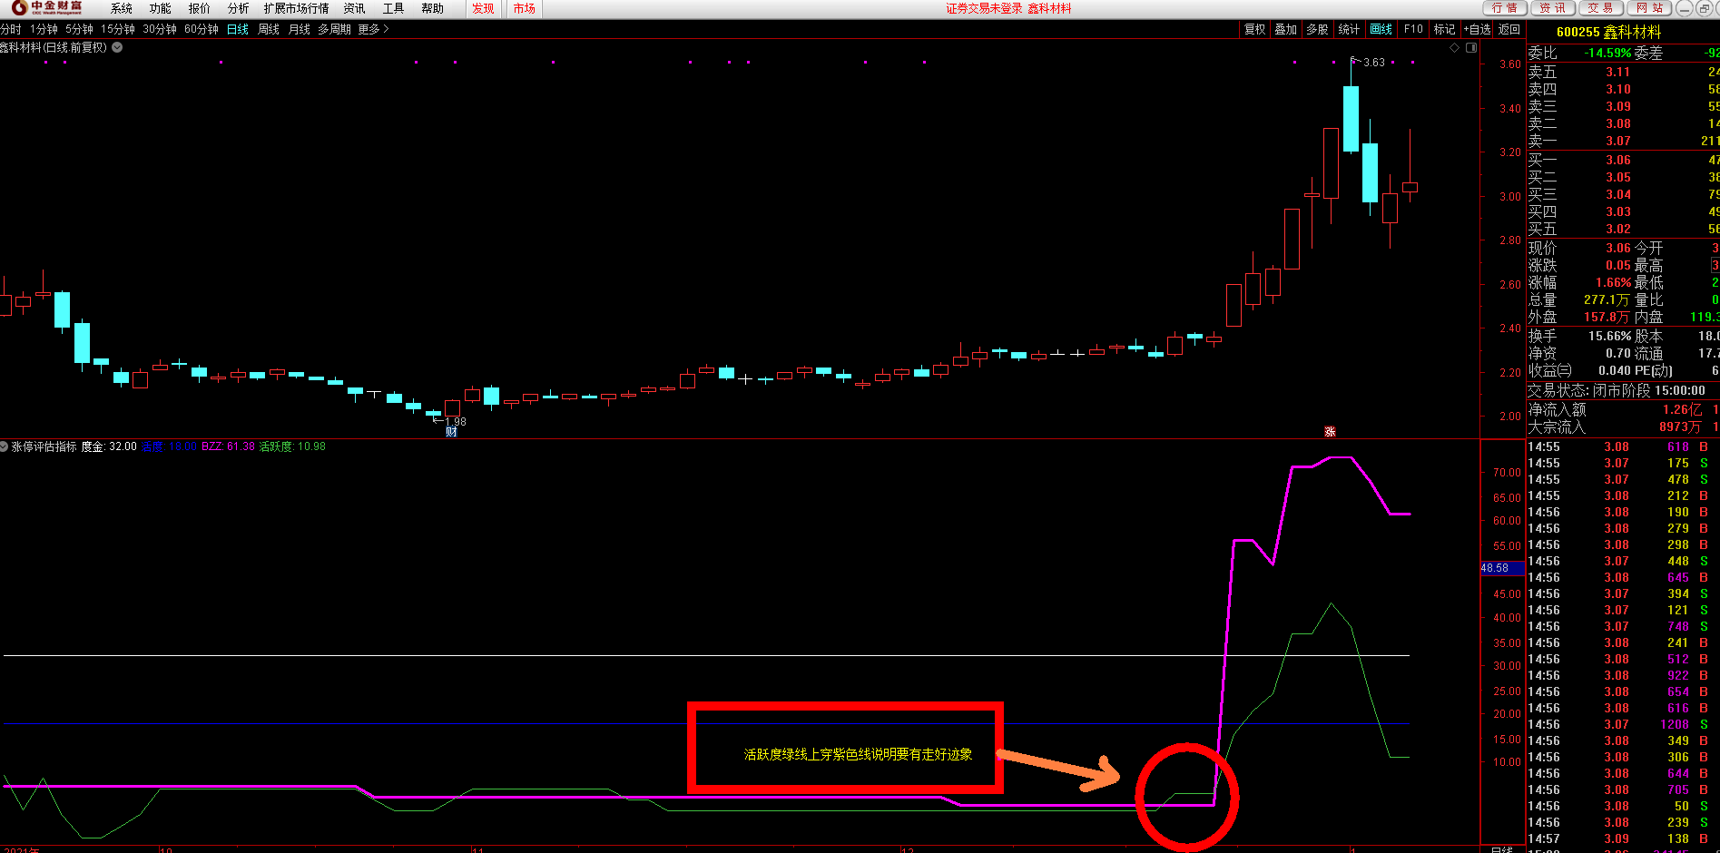The image size is (1720, 853).
Task: Click the 600255 鑫科材料 stock title
Action: tap(1608, 32)
